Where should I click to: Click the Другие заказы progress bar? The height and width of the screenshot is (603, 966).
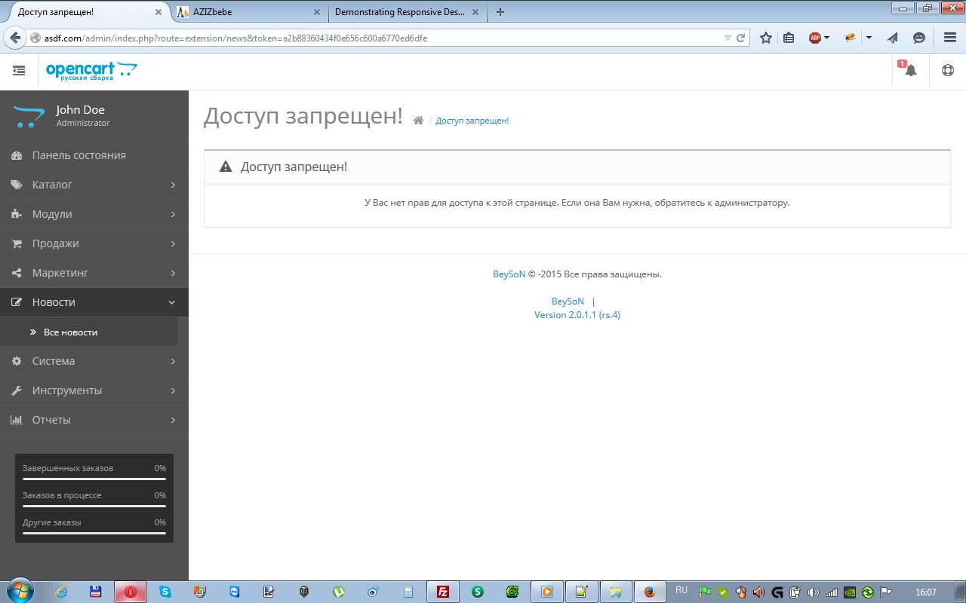pos(94,533)
